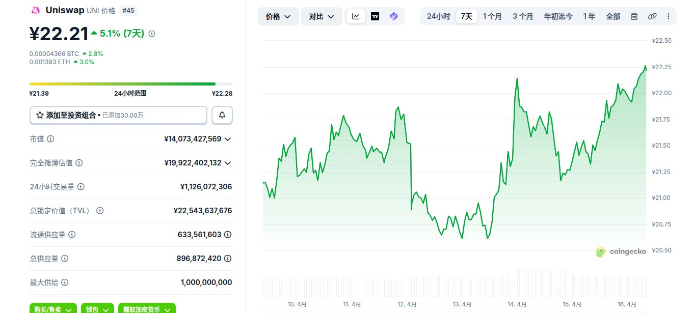Open info icon next to 完全摊薄估值
Image resolution: width=693 pixels, height=313 pixels.
pos(79,163)
